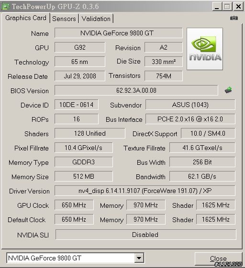Click the GPU Clock row Memory 970 MHz field
The width and height of the screenshot is (245, 268).
pos(146,205)
